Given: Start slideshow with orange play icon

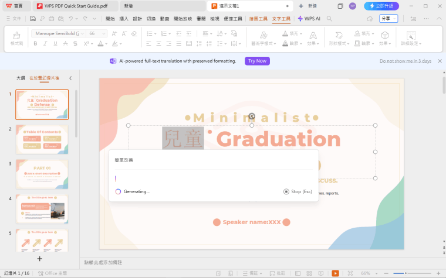Looking at the screenshot, I should [x=335, y=273].
